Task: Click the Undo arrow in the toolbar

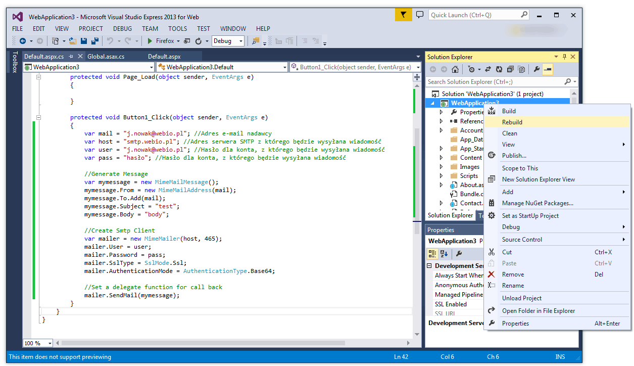Action: (110, 41)
